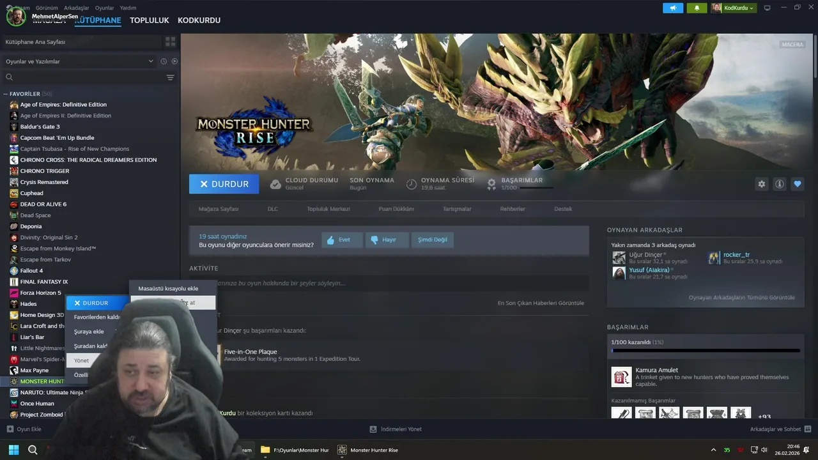The height and width of the screenshot is (460, 818).
Task: Open Rehberler tab
Action: click(x=513, y=209)
